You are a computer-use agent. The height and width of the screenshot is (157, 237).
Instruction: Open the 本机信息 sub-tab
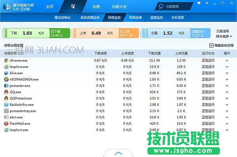(x=178, y=17)
